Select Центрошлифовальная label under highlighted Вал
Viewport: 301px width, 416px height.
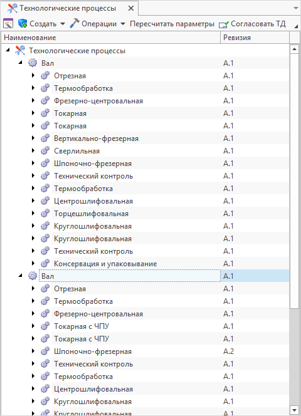click(93, 389)
